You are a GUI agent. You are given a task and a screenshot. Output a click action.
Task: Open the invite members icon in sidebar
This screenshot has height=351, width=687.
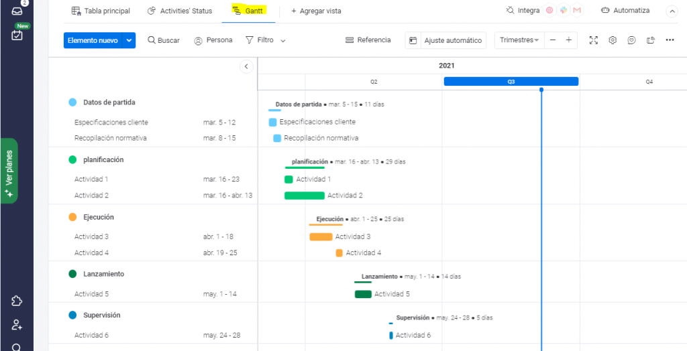tap(17, 325)
